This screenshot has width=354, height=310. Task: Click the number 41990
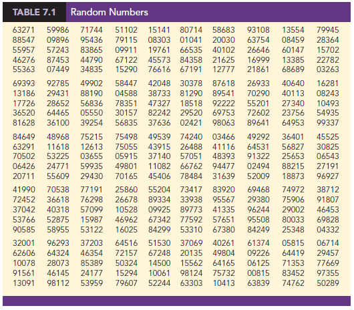(x=23, y=190)
